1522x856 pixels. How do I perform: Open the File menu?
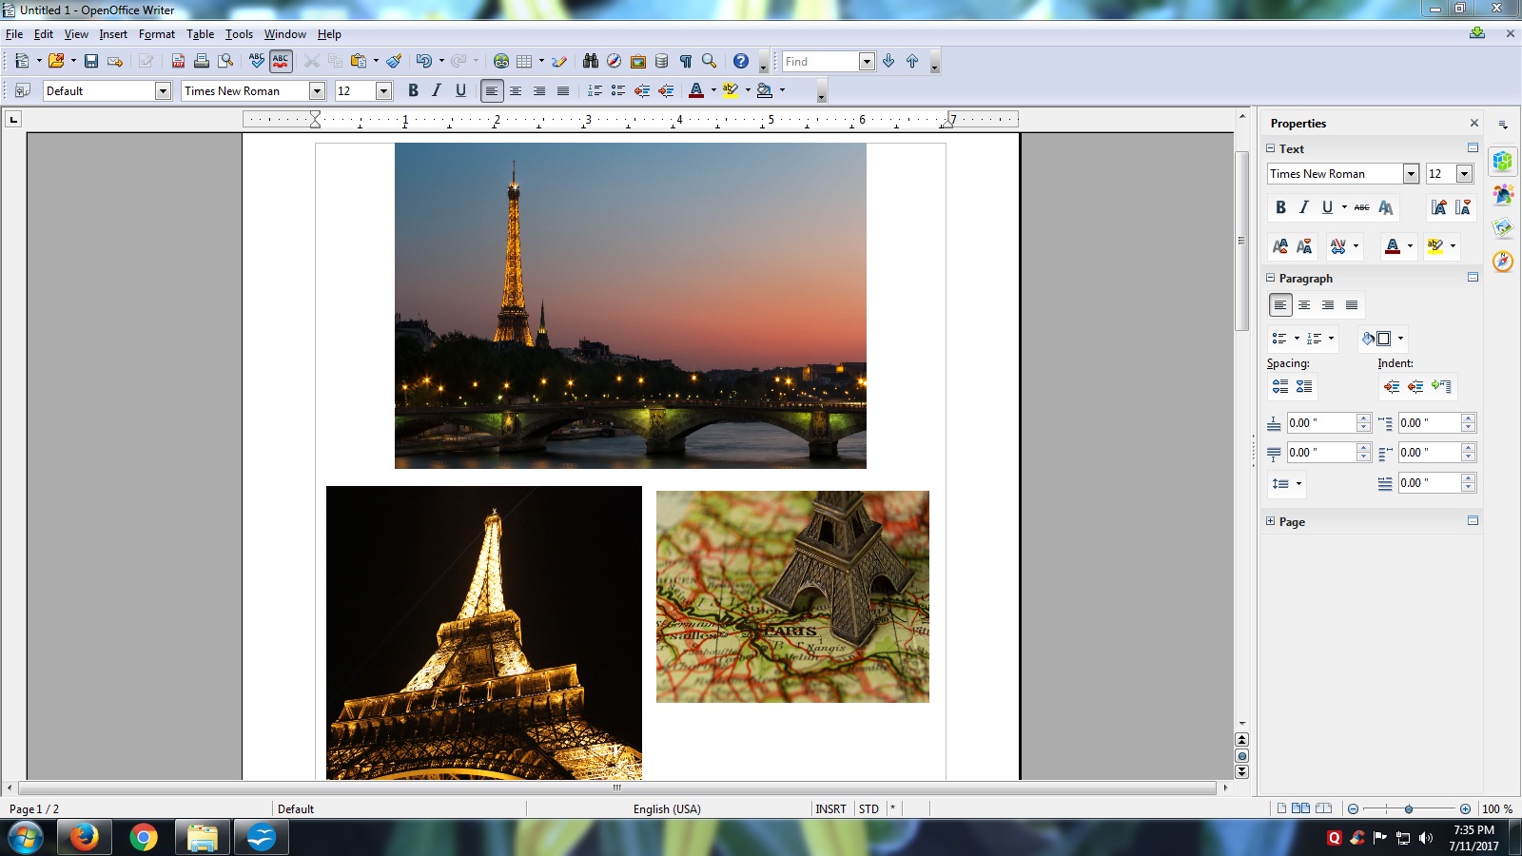[14, 34]
